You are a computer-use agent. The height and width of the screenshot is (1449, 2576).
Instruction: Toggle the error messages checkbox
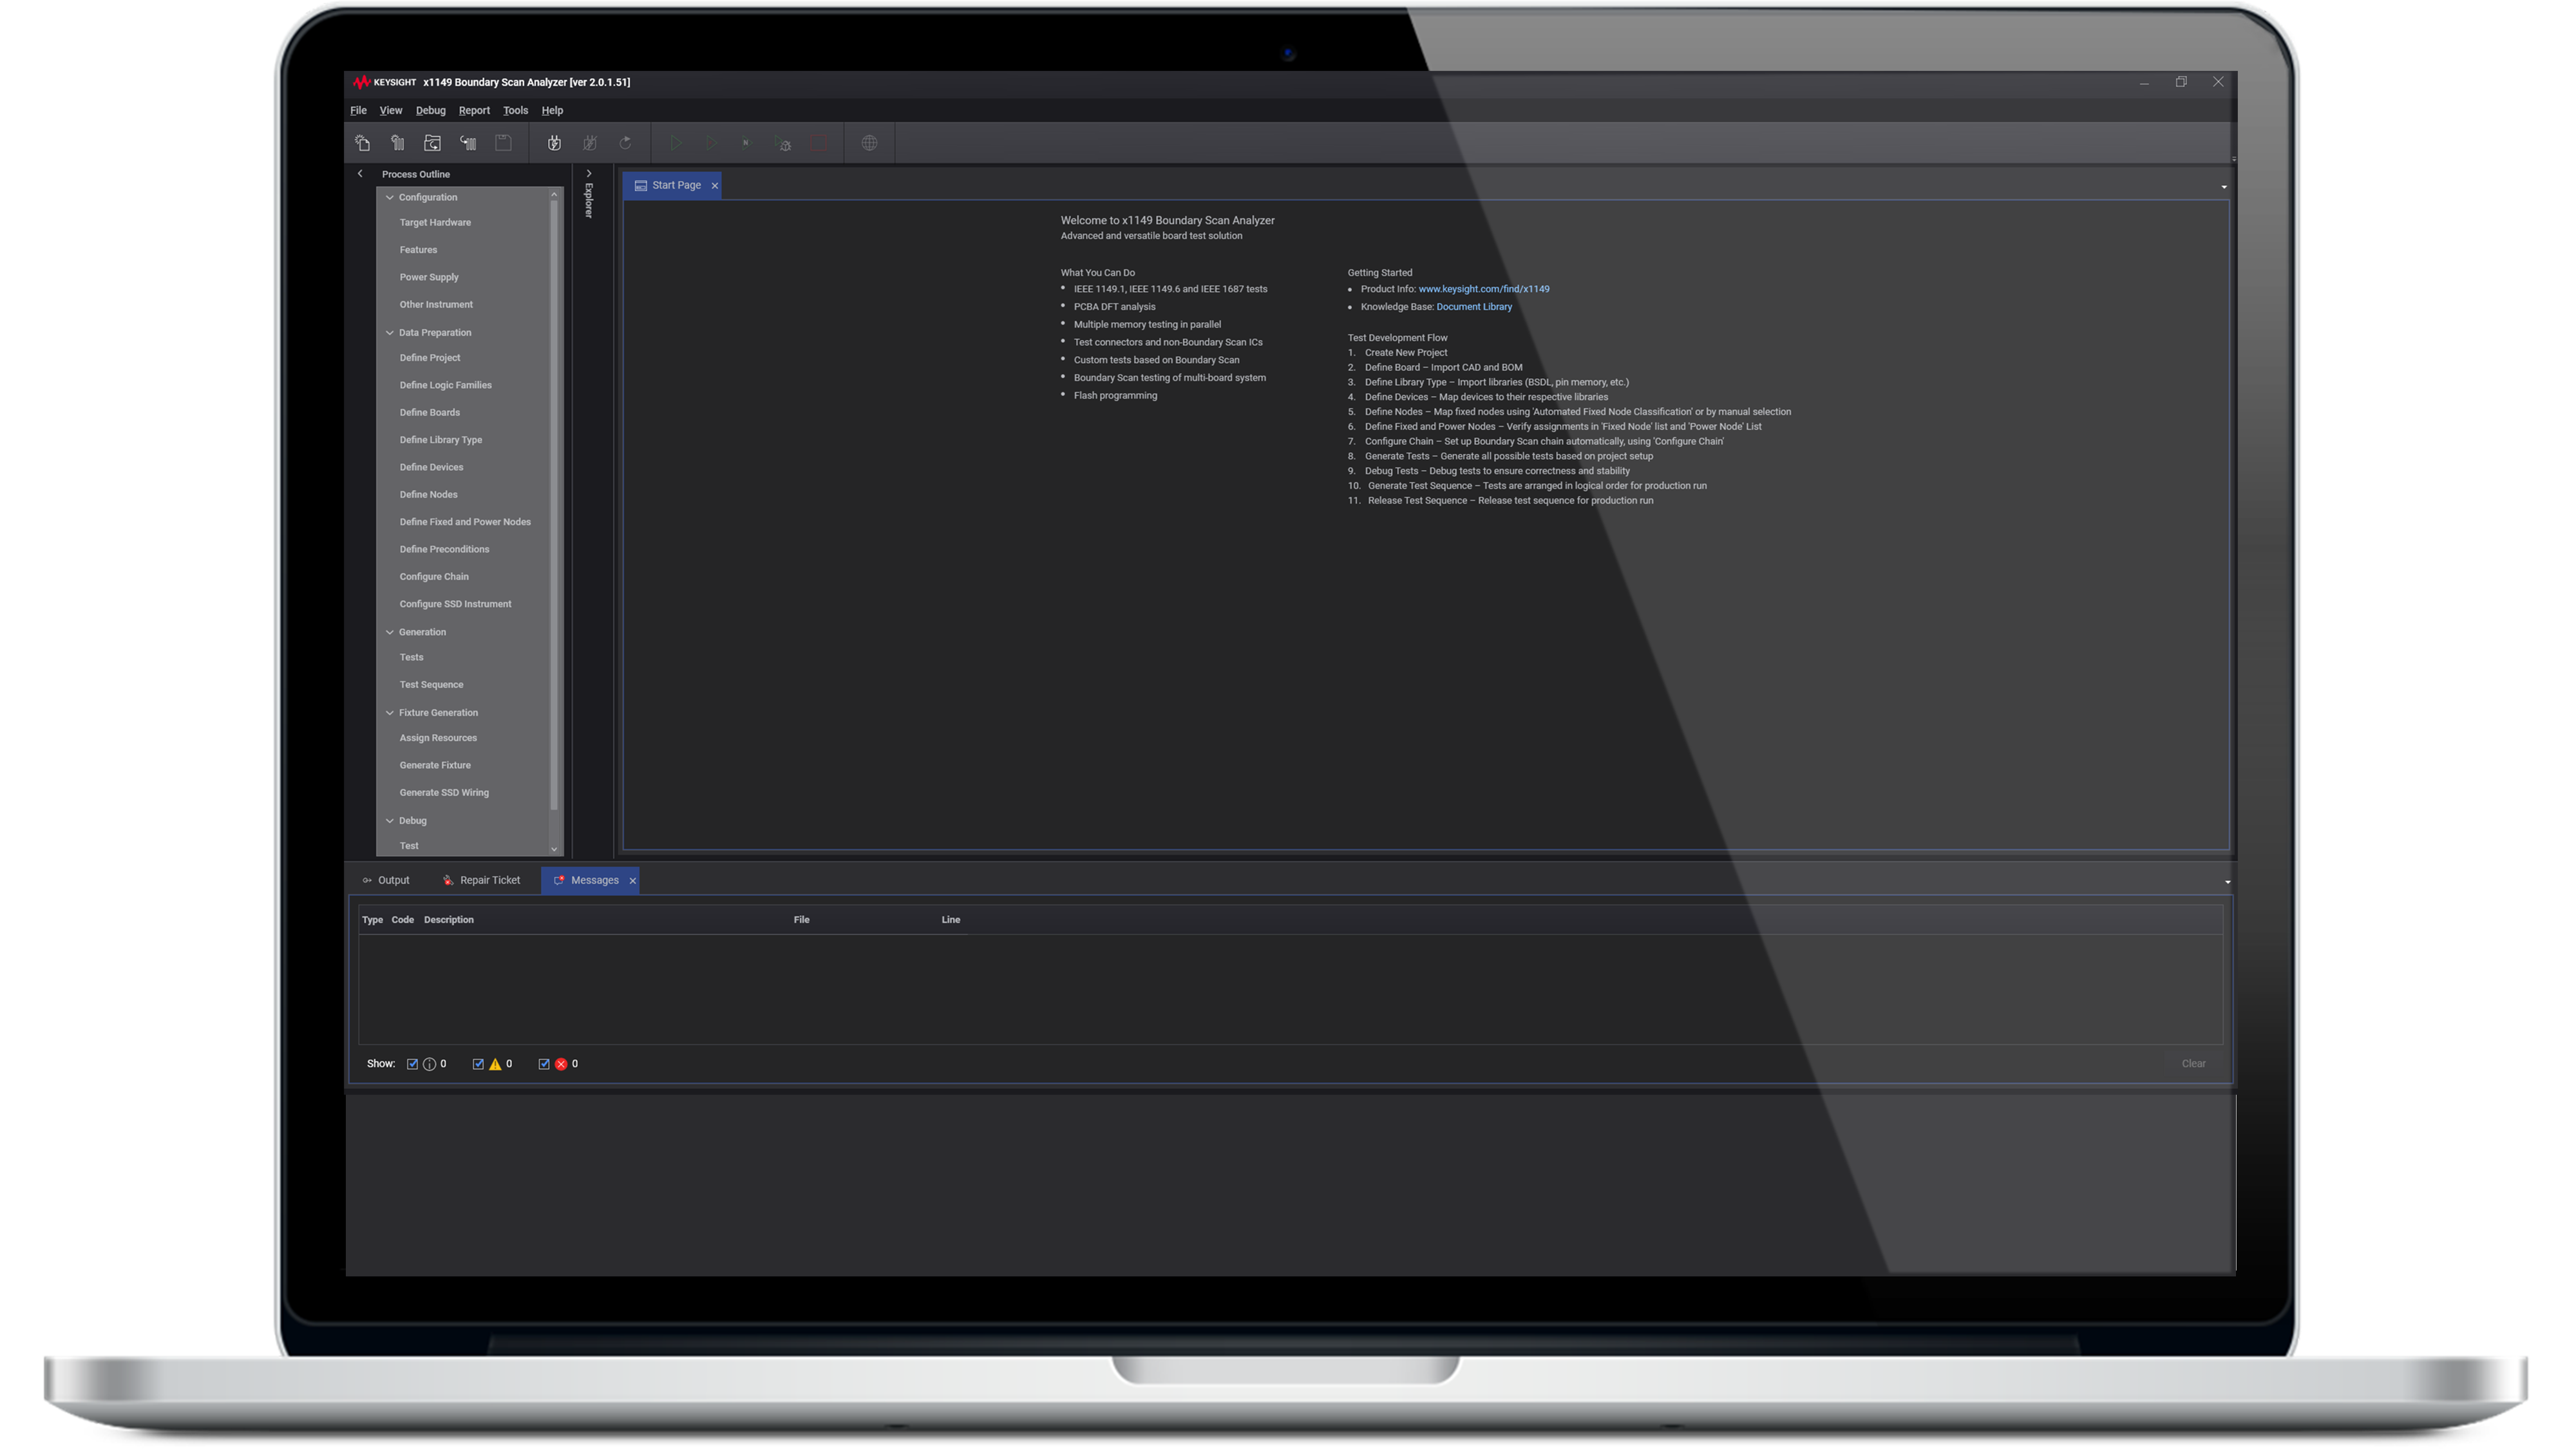(x=544, y=1064)
